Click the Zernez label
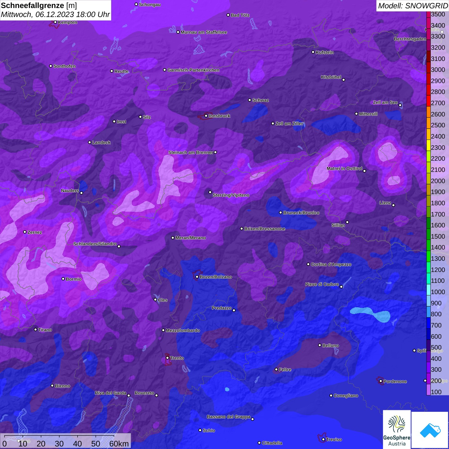Screen dimensions: 449x449 click(35, 232)
